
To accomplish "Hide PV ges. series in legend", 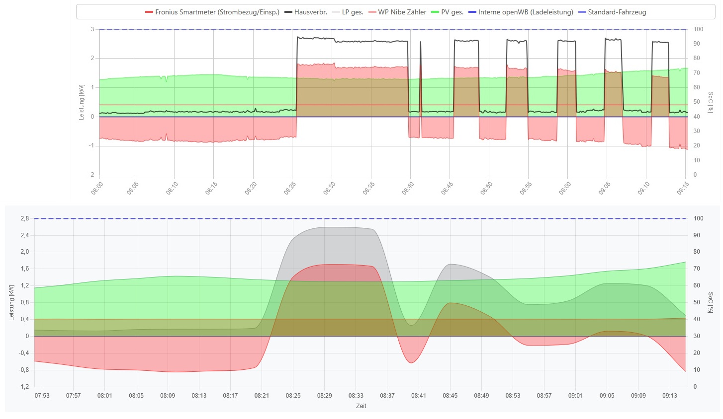I will click(447, 12).
